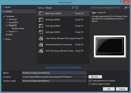The height and width of the screenshot is (93, 131).
Task: Click the Search Installed Templates field
Action: (x=107, y=8)
